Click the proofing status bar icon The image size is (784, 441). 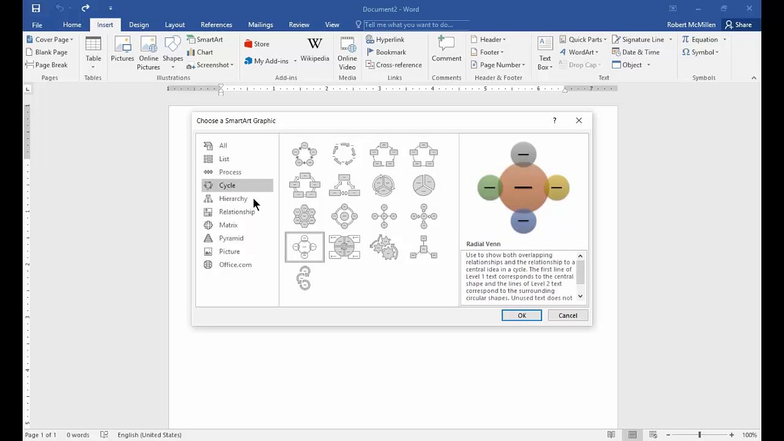click(x=104, y=435)
